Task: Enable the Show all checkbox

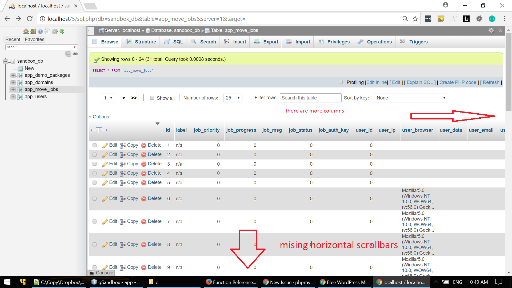Action: (x=152, y=98)
